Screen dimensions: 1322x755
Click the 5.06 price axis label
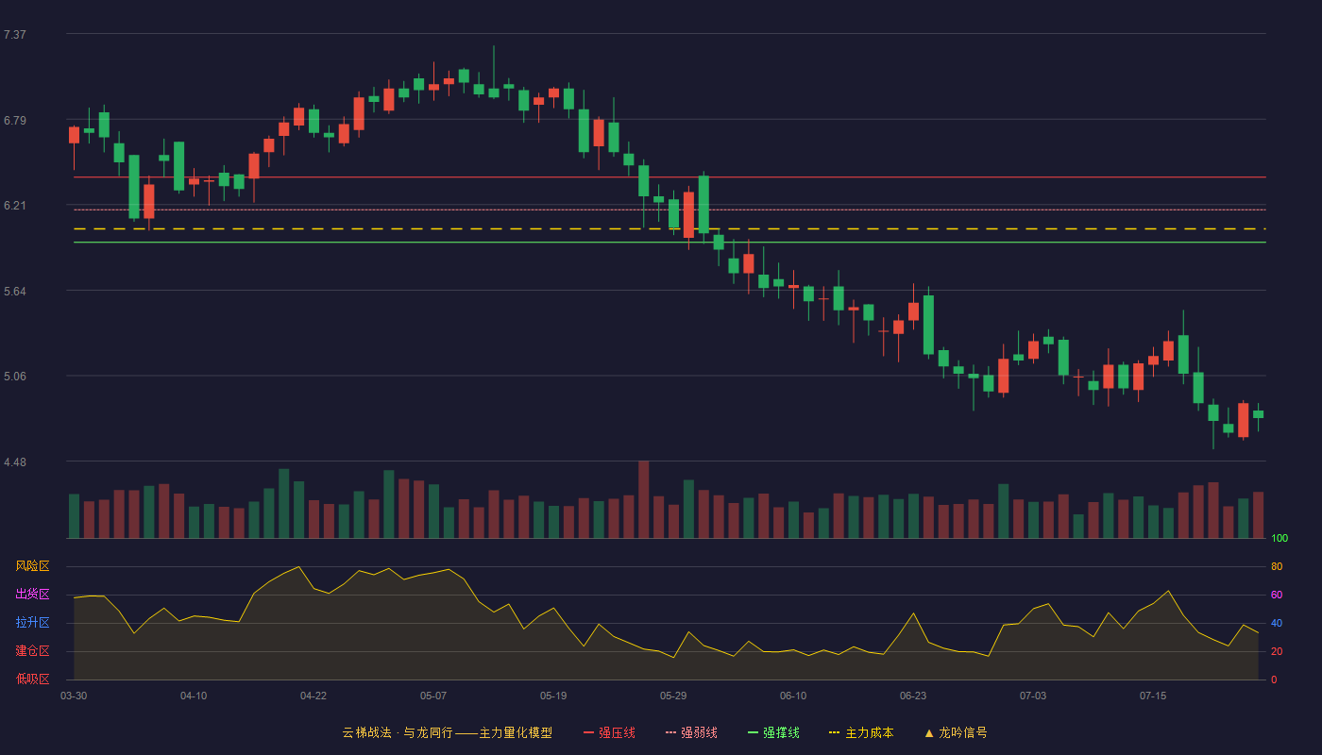tap(15, 377)
